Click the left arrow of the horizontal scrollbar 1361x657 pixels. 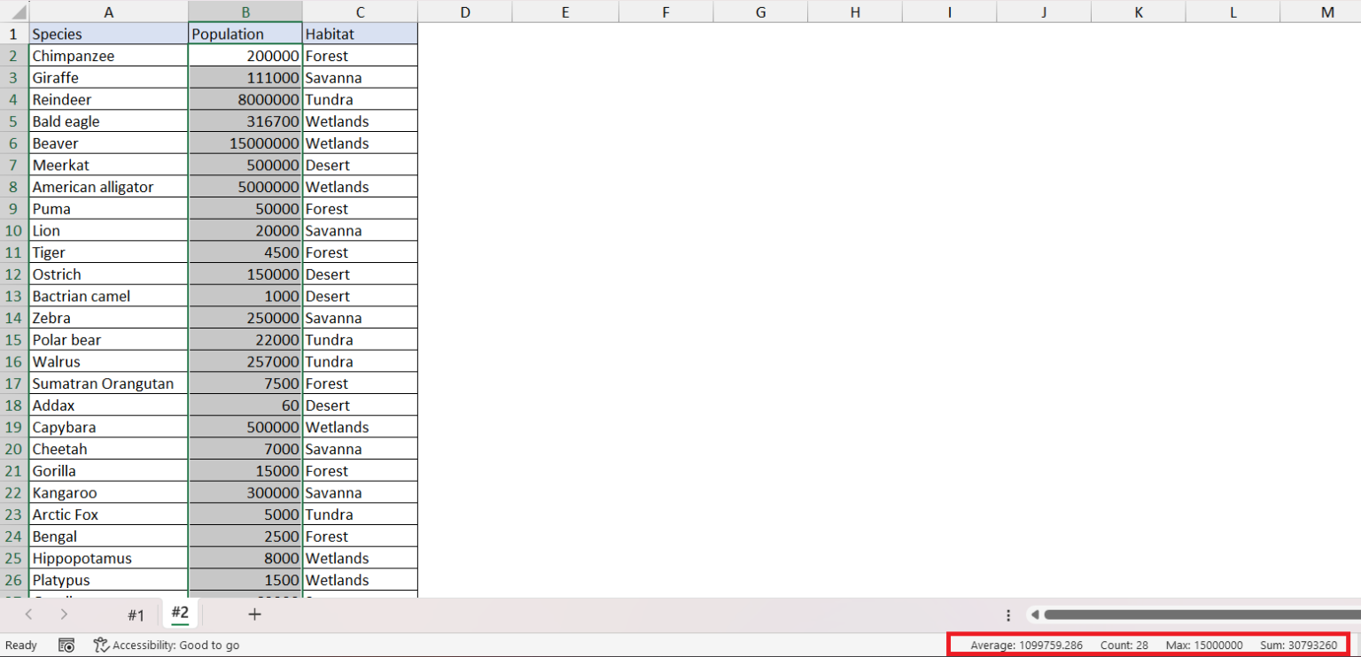tap(1035, 614)
